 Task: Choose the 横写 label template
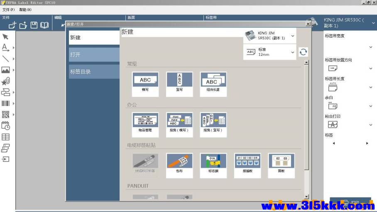tap(145, 84)
